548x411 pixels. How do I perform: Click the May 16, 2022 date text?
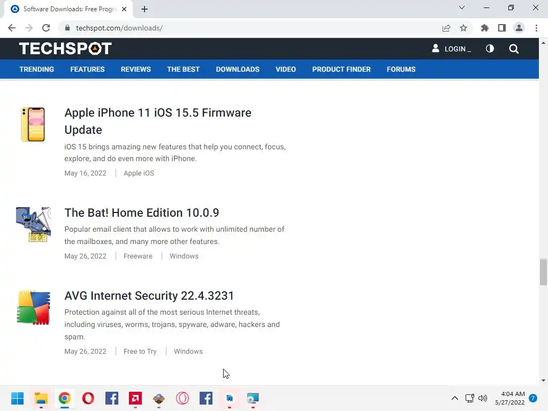pos(85,173)
